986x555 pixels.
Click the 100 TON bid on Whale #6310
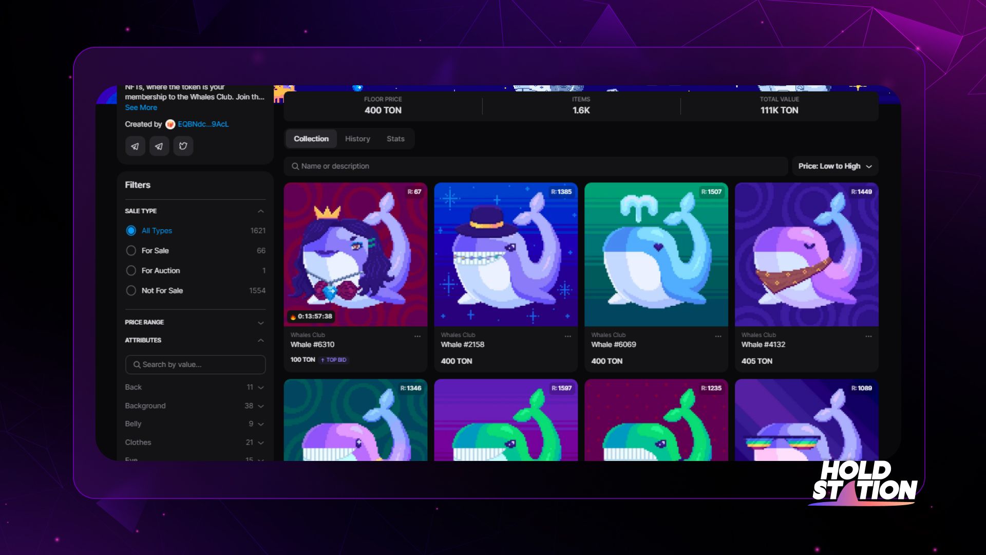(303, 360)
